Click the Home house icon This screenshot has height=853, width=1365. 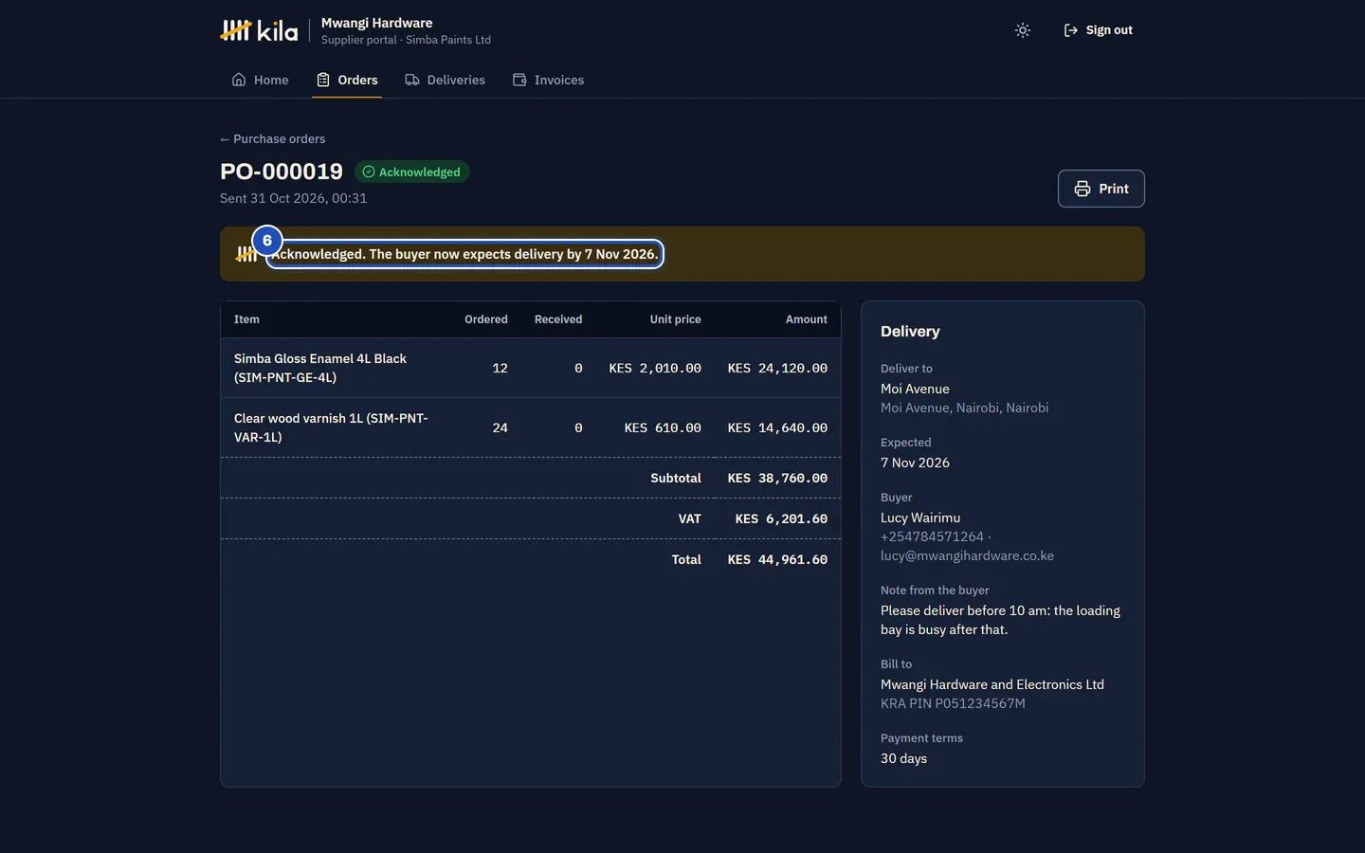pos(239,80)
